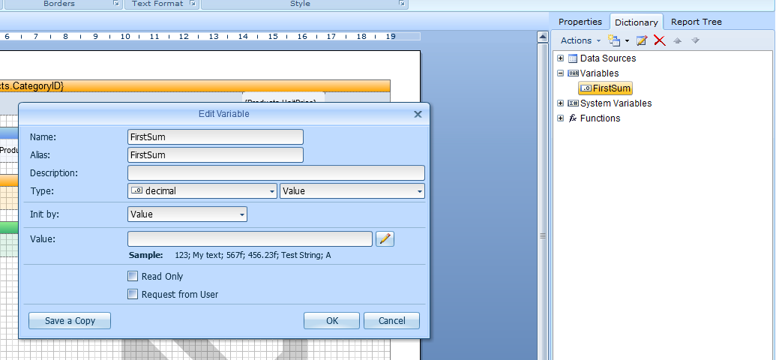
Task: Click the Save a Copy button
Action: pyautogui.click(x=70, y=321)
